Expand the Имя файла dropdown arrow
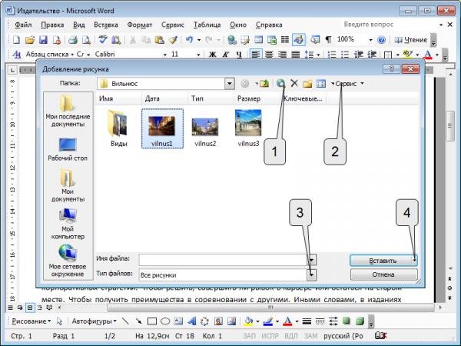461x346 pixels. coord(312,260)
